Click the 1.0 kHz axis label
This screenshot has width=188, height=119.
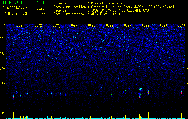3,54
